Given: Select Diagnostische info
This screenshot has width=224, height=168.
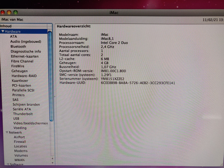Looking at the screenshot, I should point(26,51).
